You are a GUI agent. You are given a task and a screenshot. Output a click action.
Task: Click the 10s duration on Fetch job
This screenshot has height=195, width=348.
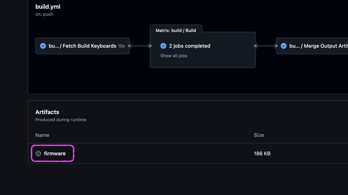click(x=121, y=46)
